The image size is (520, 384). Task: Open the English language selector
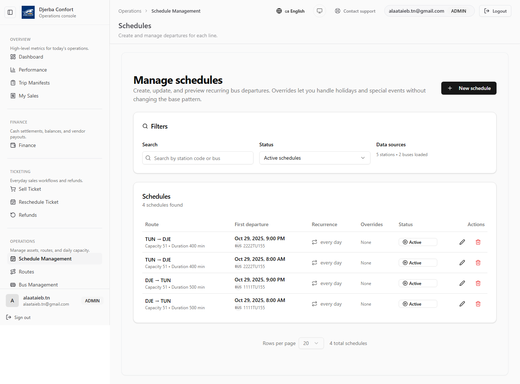[x=290, y=11]
